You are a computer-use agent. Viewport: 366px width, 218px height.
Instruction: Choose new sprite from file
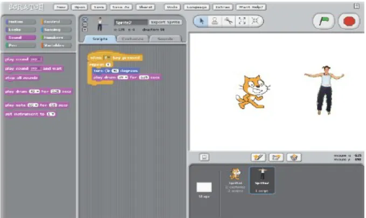click(276, 157)
